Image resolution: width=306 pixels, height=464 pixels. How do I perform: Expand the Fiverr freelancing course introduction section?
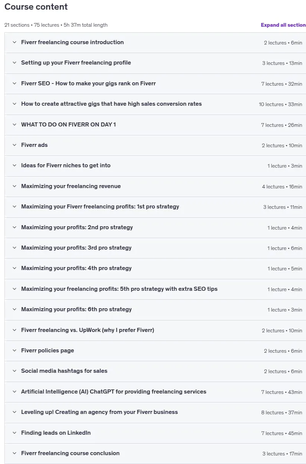pos(155,43)
